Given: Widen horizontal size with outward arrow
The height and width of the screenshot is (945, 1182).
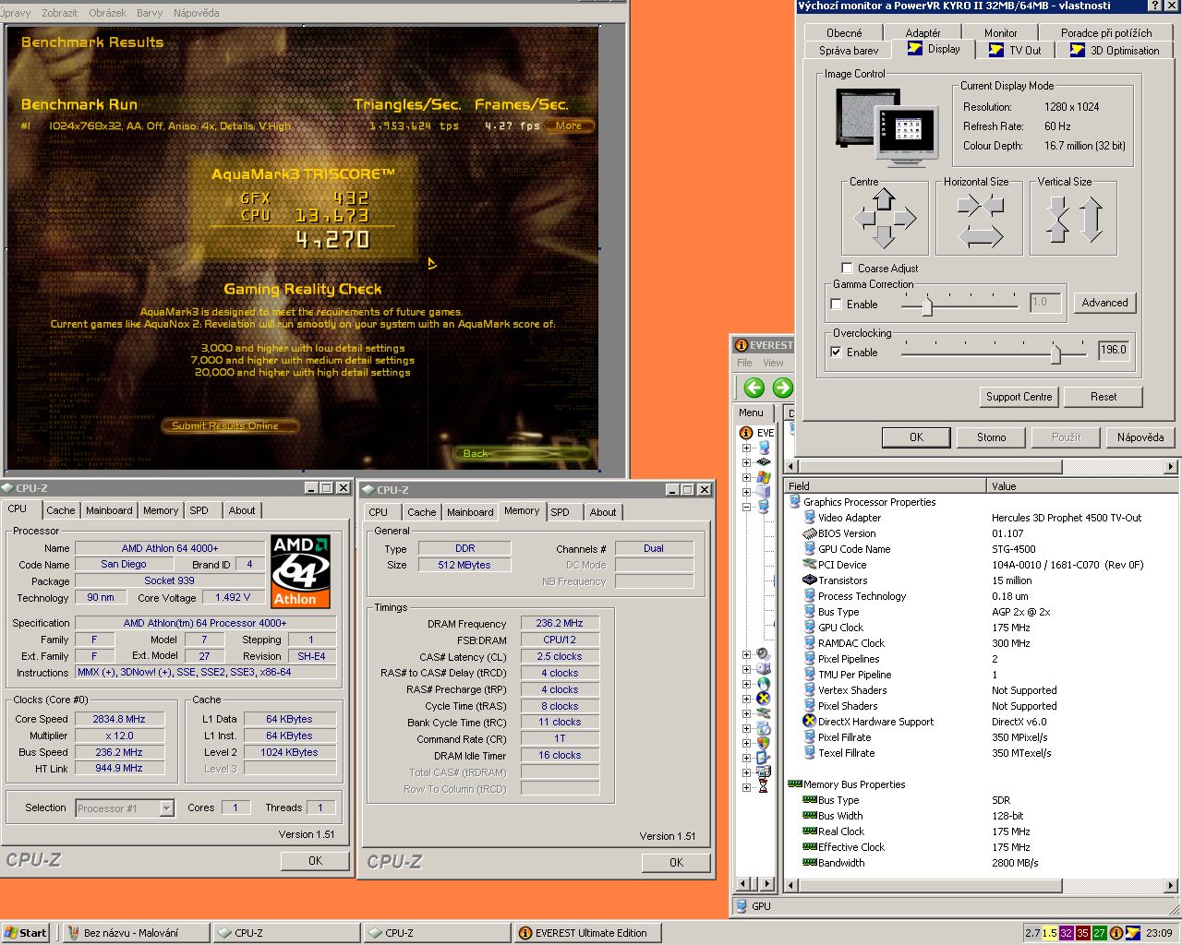Looking at the screenshot, I should tap(980, 236).
